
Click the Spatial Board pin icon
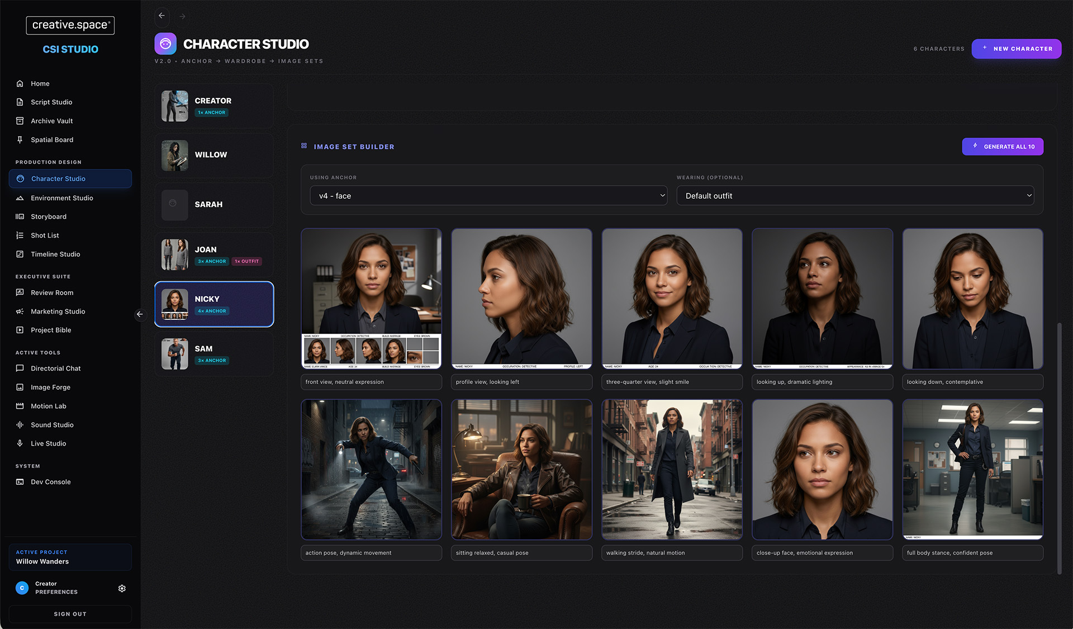[x=20, y=140]
